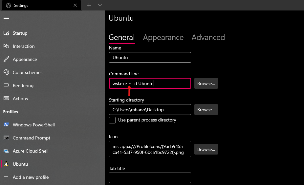This screenshot has width=304, height=185.
Task: Enable Use parent process directory checkbox
Action: (112, 120)
